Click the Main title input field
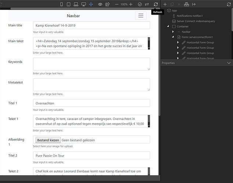The height and width of the screenshot is (183, 233). [x=91, y=25]
